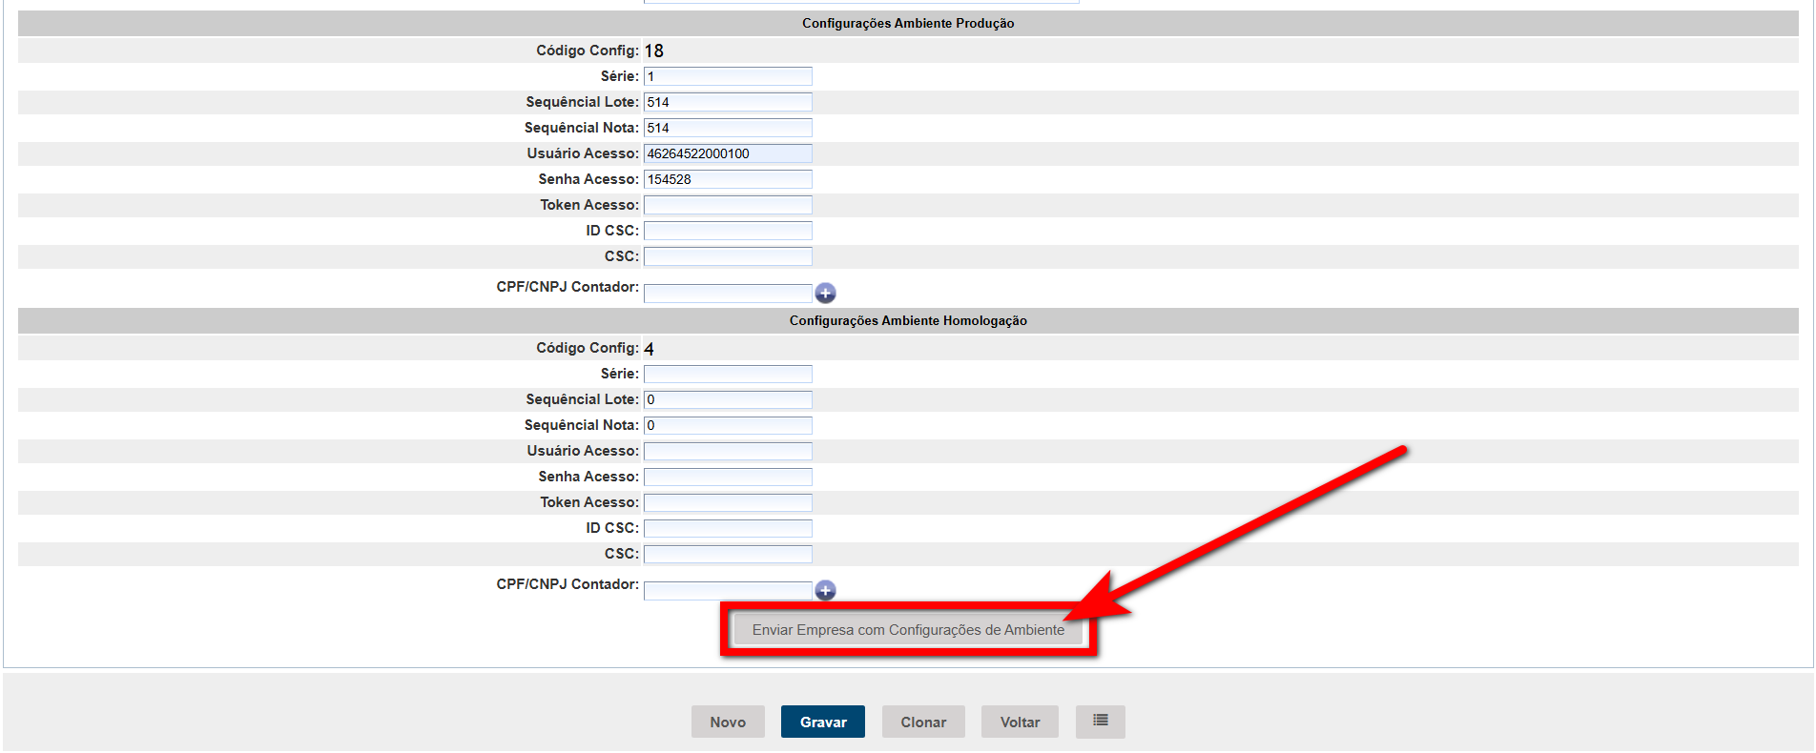Screen dimensions: 1816x753
Task: Select Produção Sequêncial Lote field
Action: (x=728, y=102)
